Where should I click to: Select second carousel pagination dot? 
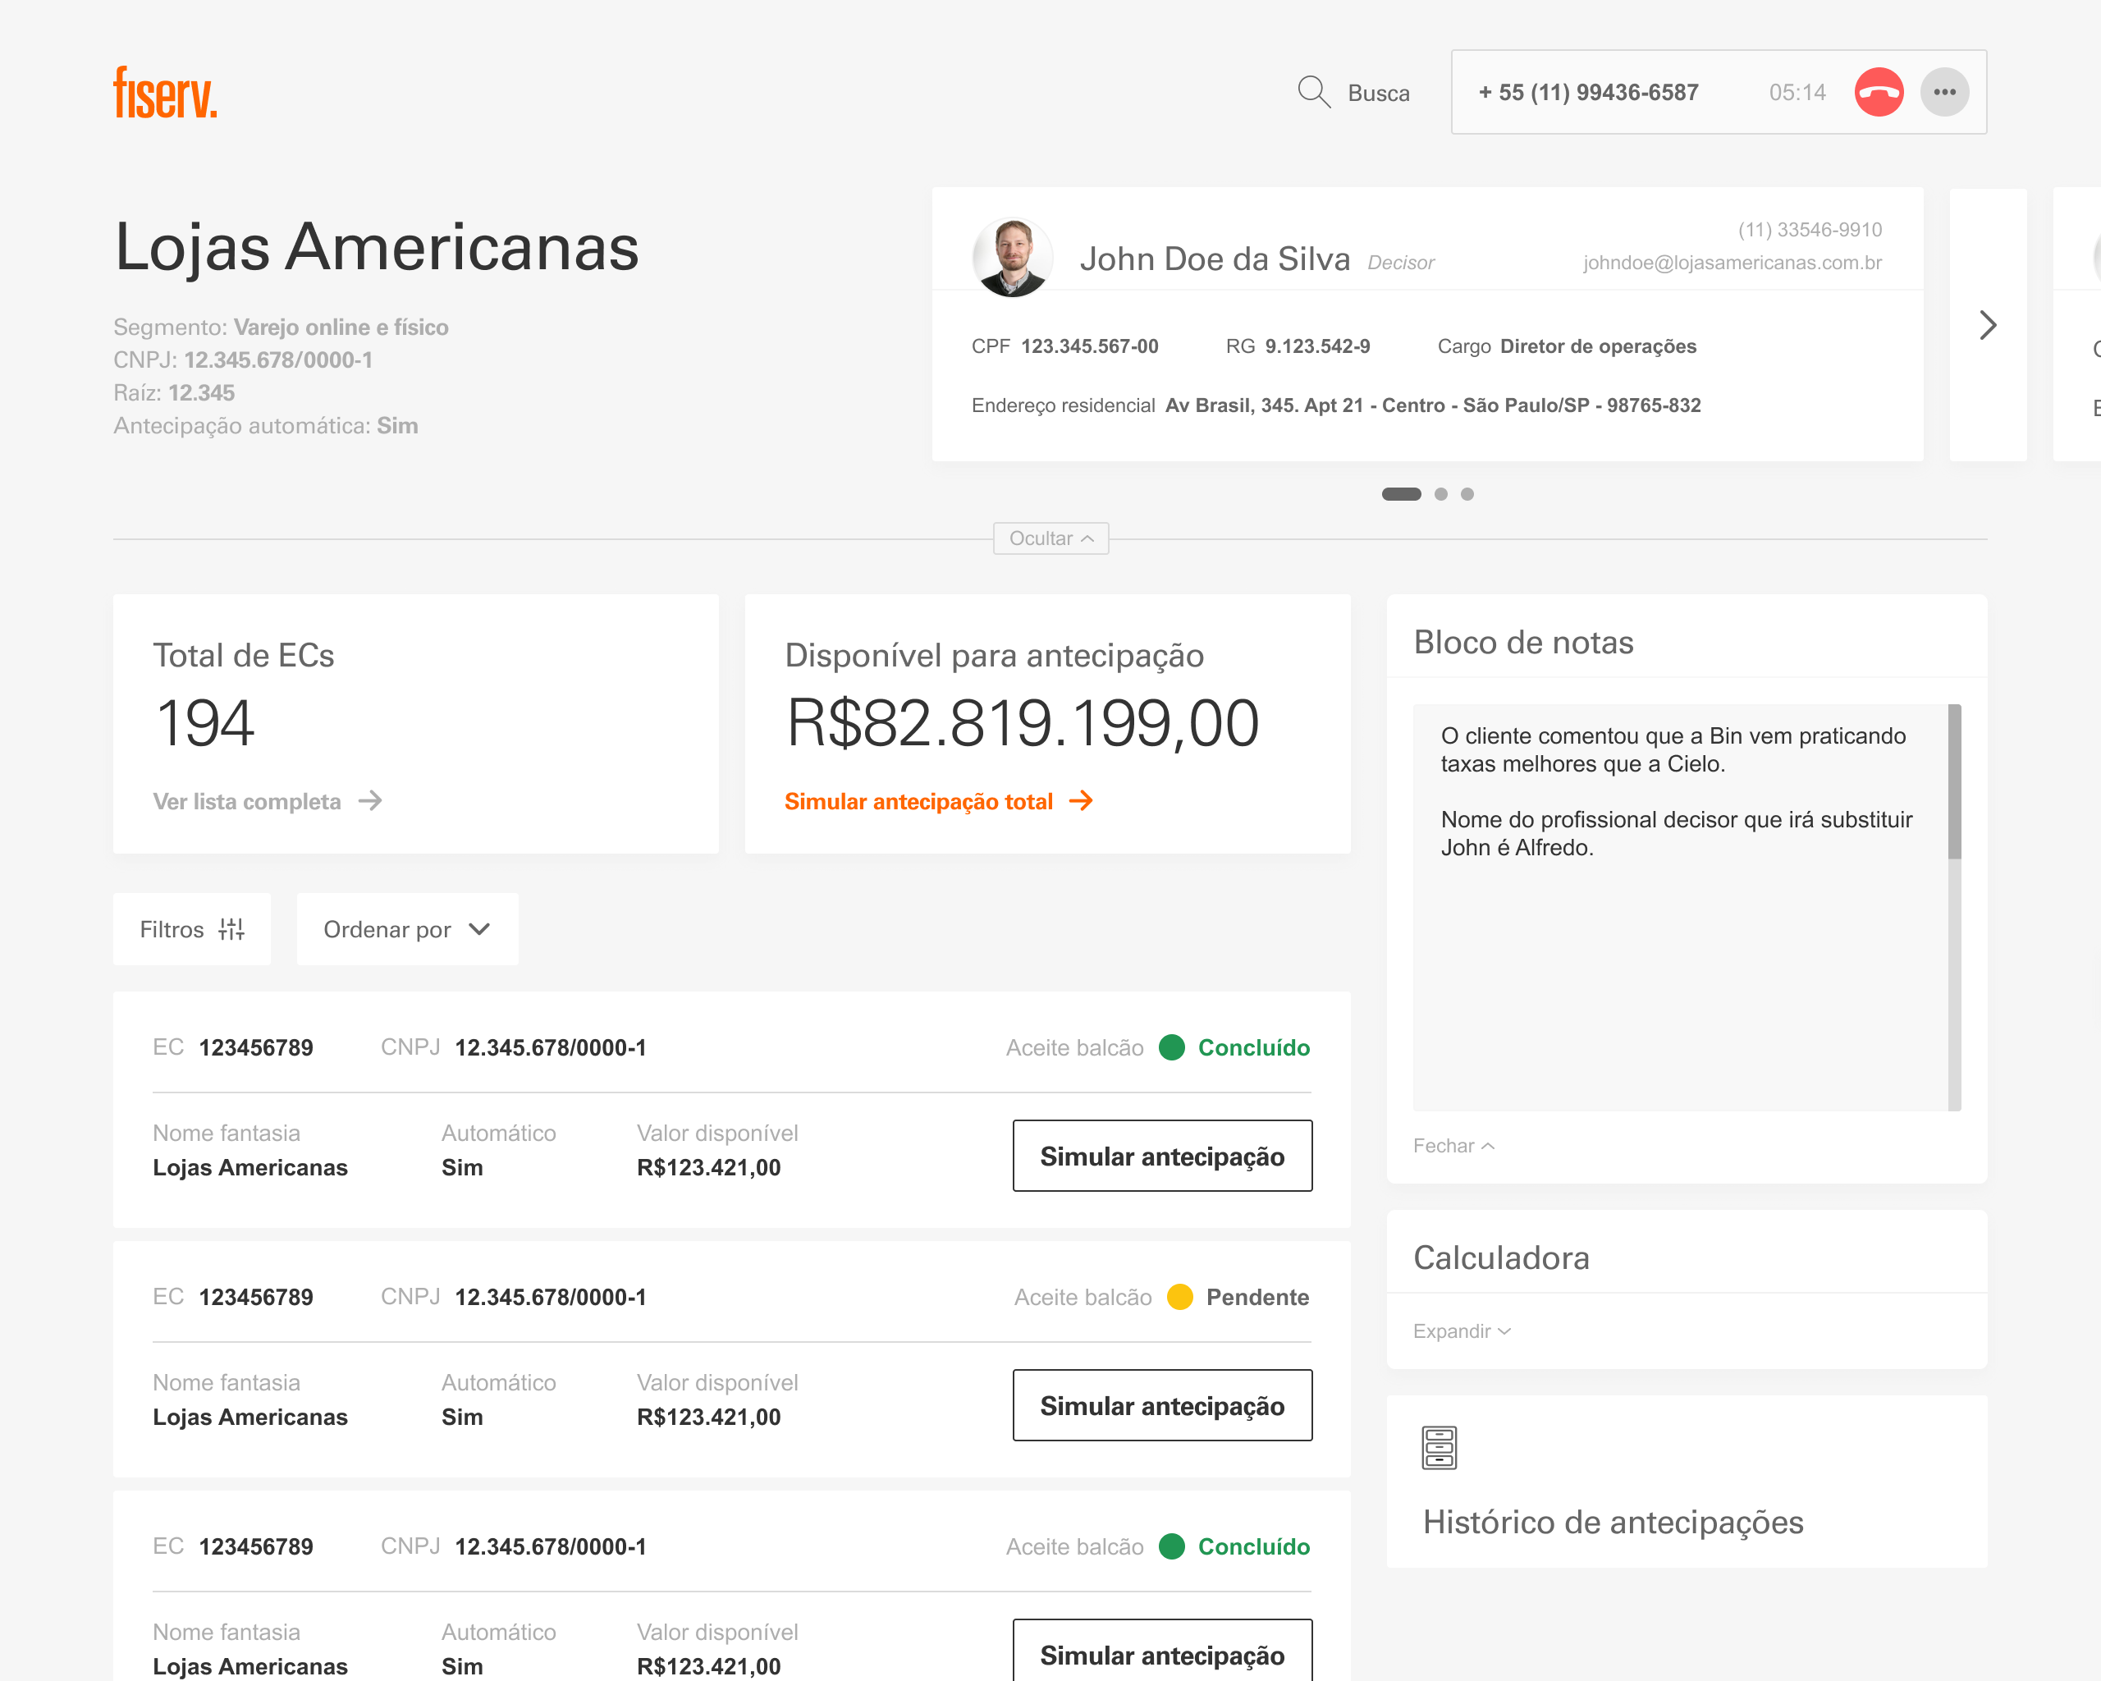click(1440, 494)
